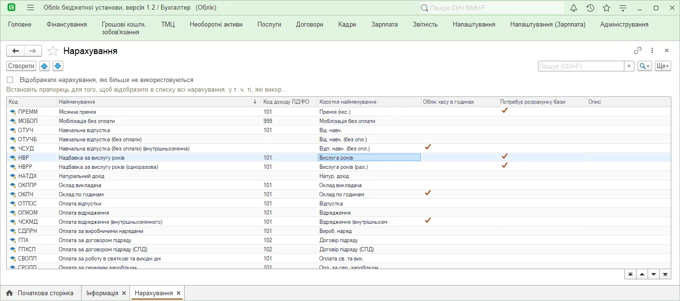
Task: Close the Нарахування form with X
Action: pos(666,50)
